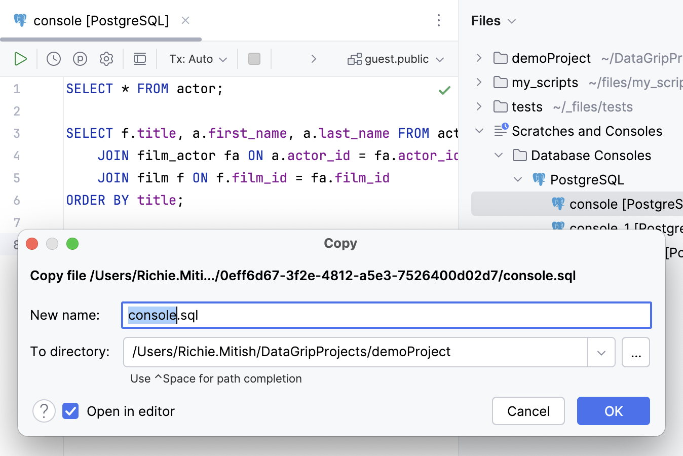Click the circled P execution plan icon
The width and height of the screenshot is (683, 456).
80,59
